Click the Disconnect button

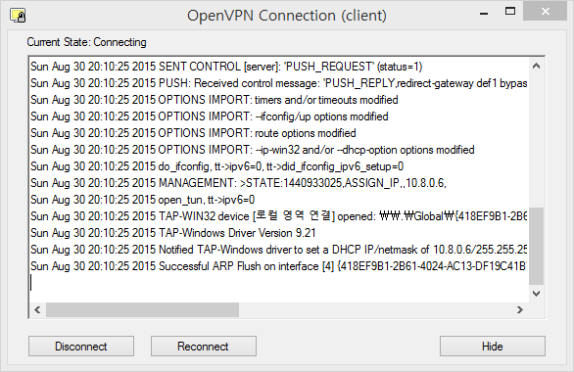point(81,346)
